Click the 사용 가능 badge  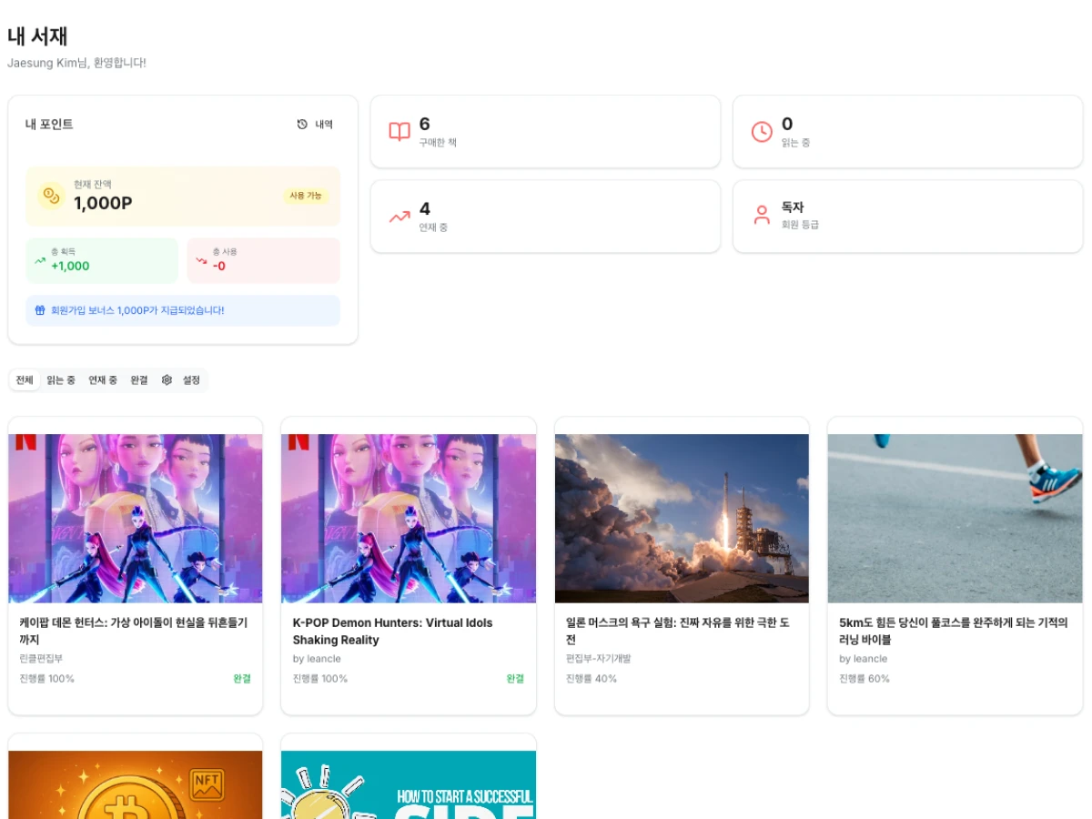pos(306,196)
